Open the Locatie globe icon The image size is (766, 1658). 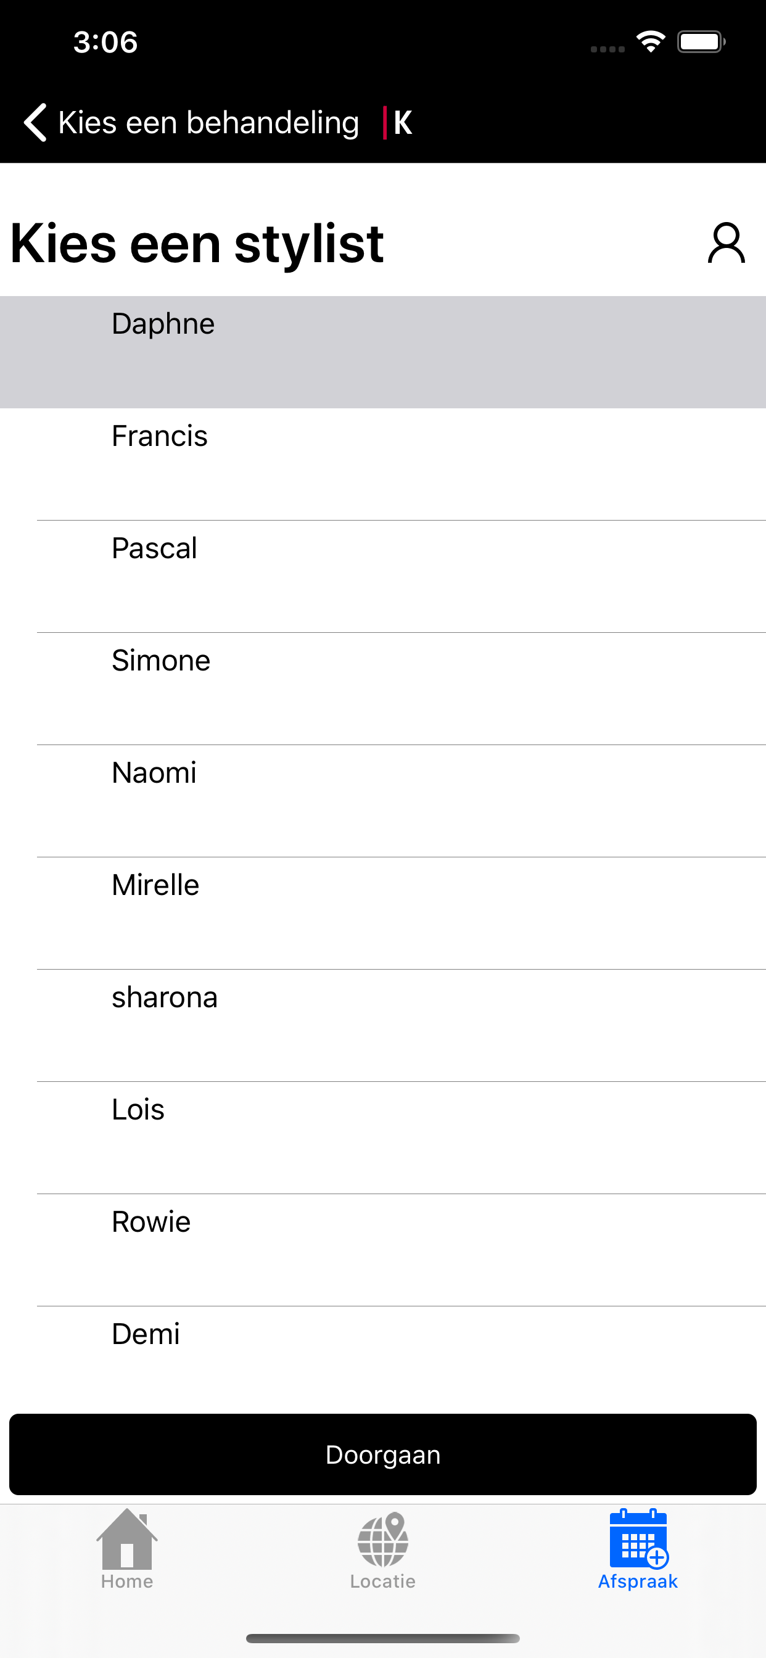point(383,1540)
